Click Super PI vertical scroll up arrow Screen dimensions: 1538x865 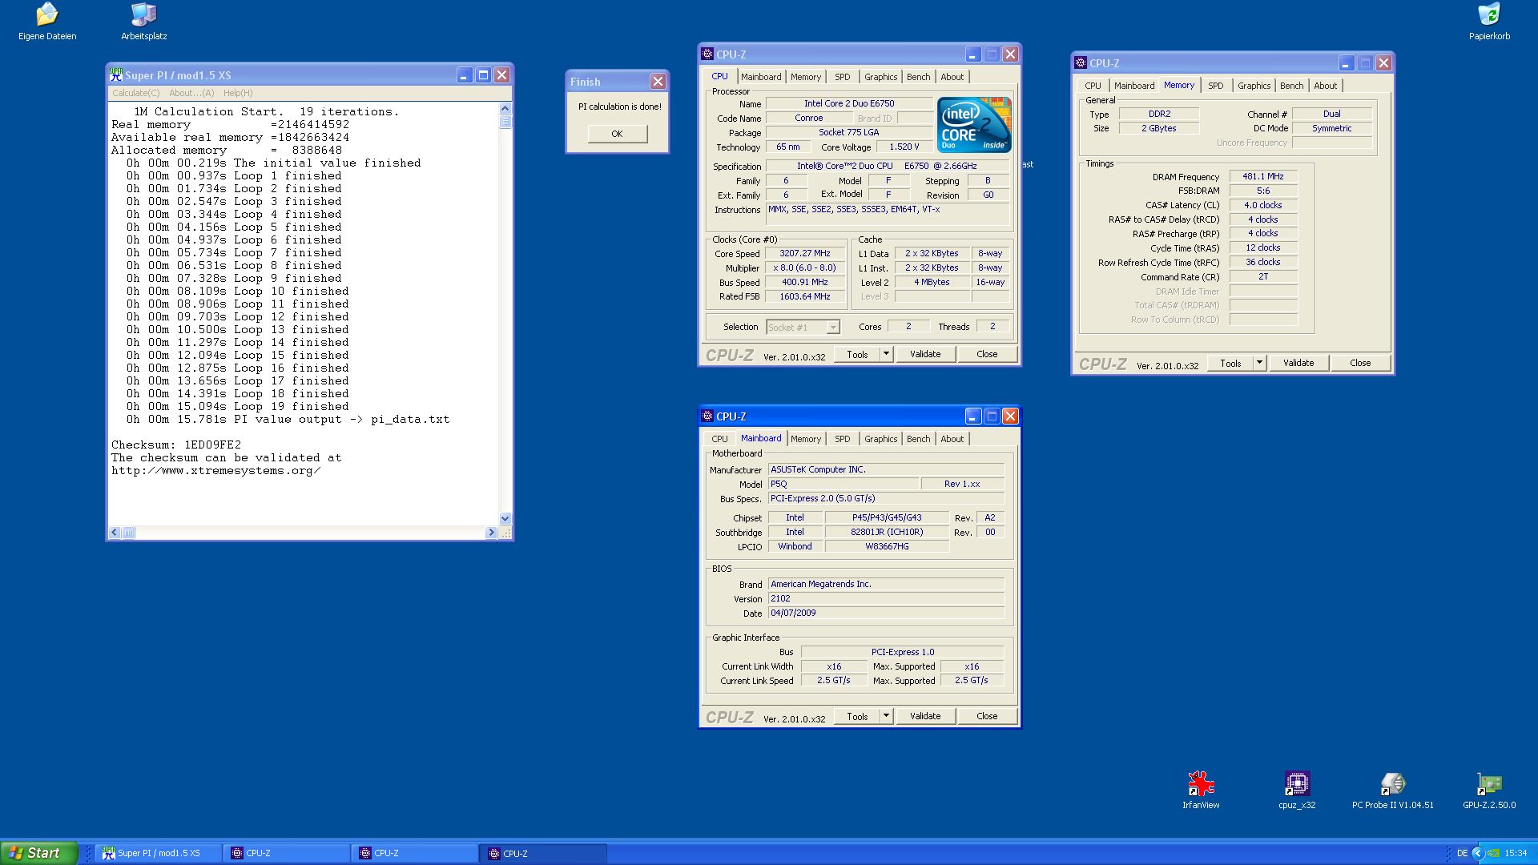(505, 108)
